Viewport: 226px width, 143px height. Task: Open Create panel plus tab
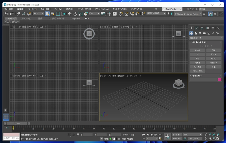(192, 28)
